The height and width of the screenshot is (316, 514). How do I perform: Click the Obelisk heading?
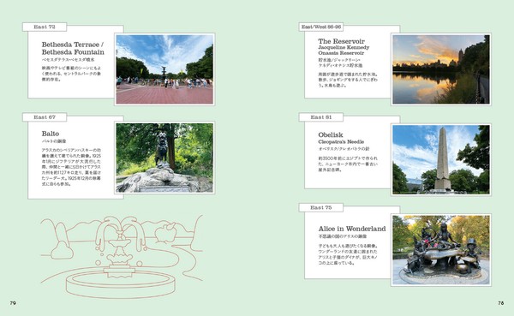[331, 134]
